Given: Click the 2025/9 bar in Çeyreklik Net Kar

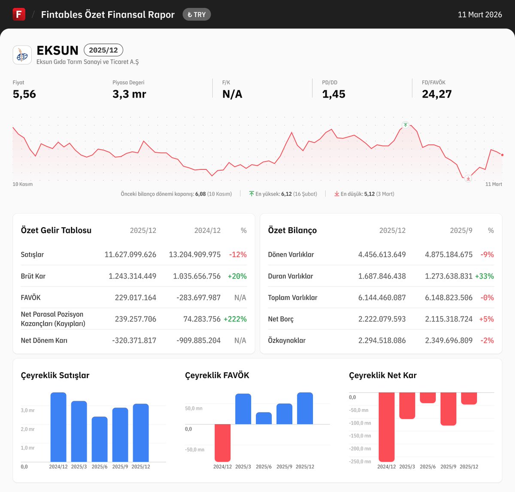Looking at the screenshot, I should [448, 409].
